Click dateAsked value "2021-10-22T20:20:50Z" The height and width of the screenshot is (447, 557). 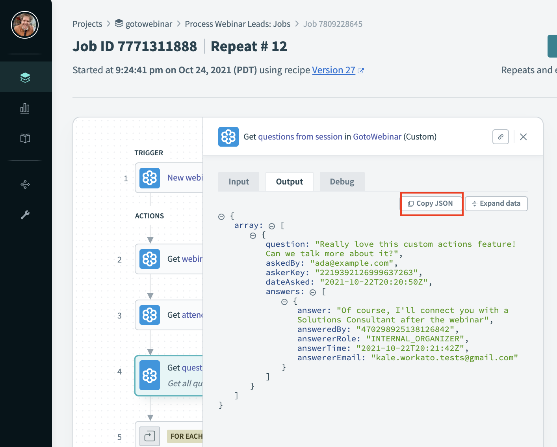[x=374, y=282]
